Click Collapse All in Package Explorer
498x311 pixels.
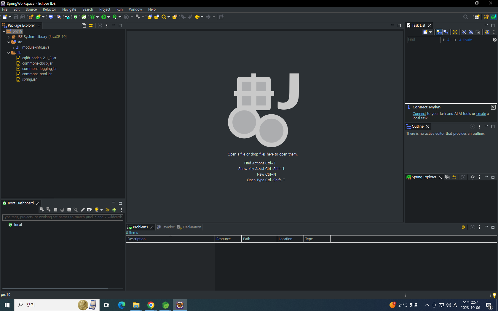coord(84,25)
